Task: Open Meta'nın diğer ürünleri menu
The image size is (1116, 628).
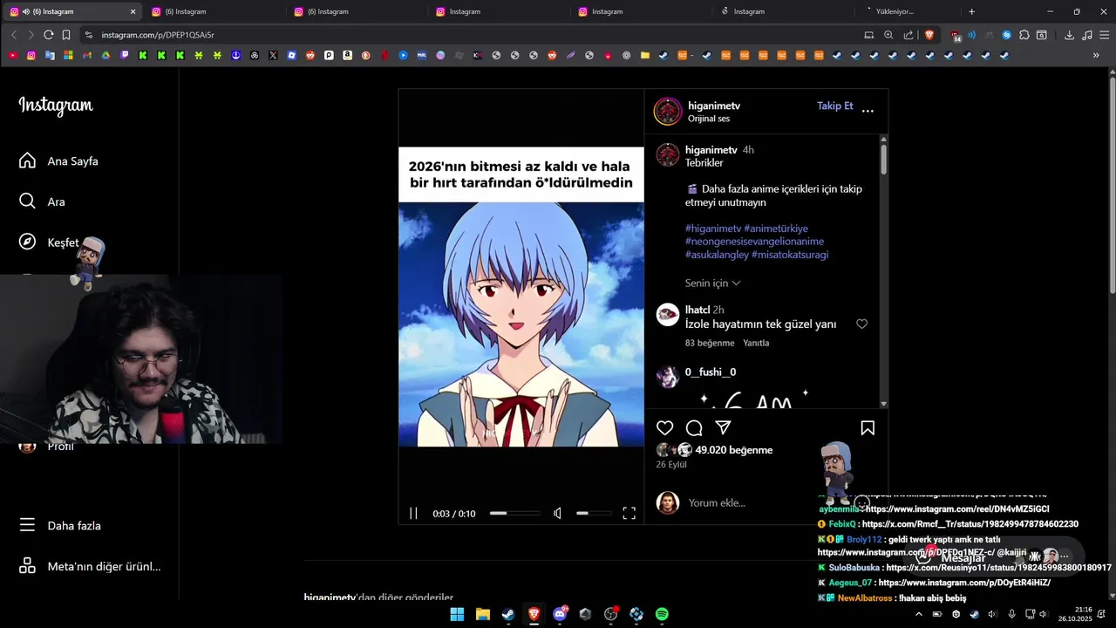Action: tap(90, 566)
